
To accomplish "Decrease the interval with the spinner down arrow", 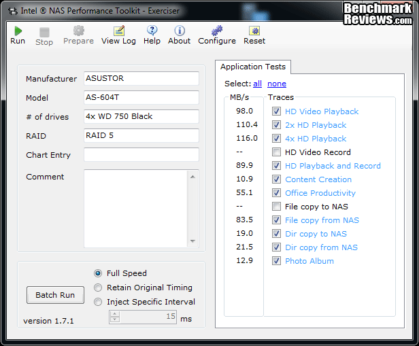I will (x=115, y=319).
